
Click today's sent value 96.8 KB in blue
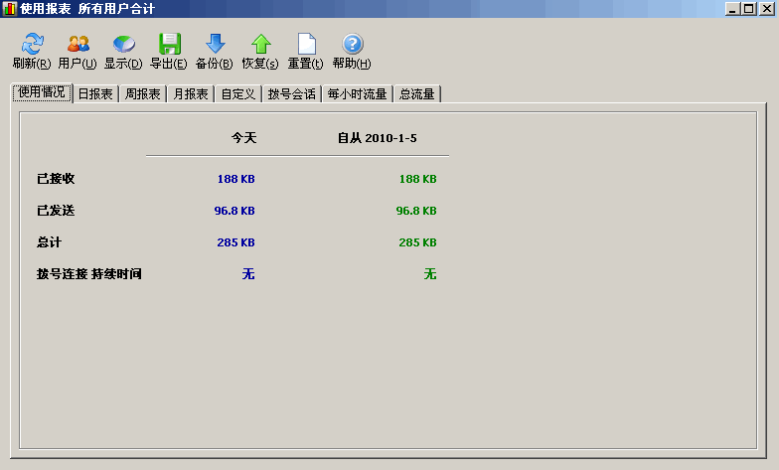click(x=234, y=211)
